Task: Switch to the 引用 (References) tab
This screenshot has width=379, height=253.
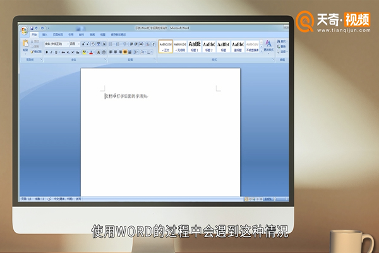Action: (71, 35)
